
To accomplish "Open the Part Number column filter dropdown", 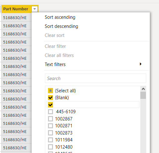I will tap(35, 9).
